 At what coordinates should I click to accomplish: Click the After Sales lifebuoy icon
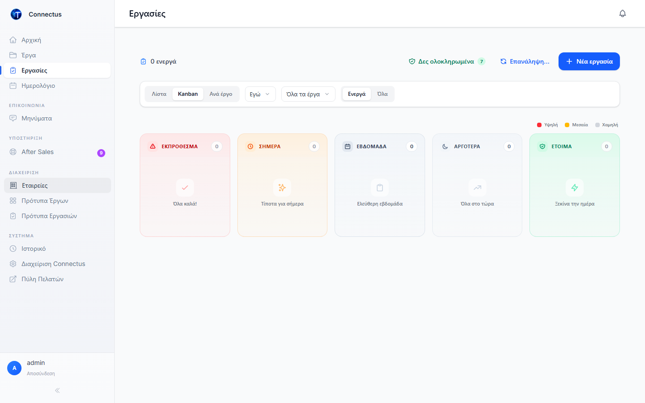tap(13, 152)
